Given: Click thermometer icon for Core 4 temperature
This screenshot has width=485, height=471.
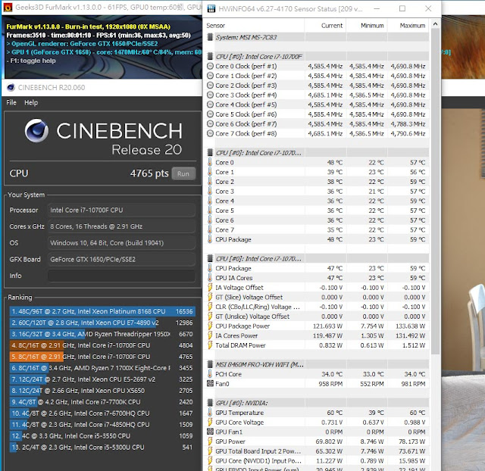Looking at the screenshot, I should tap(210, 201).
